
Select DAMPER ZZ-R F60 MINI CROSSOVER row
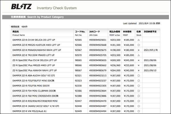(85, 96)
